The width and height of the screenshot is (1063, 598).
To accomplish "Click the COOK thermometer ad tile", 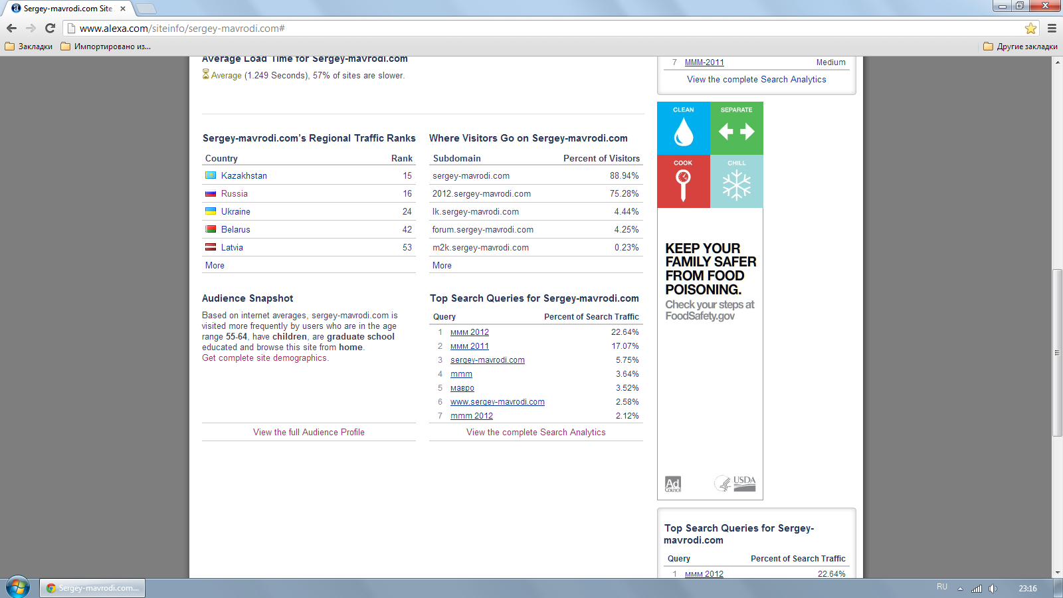I will 684,181.
